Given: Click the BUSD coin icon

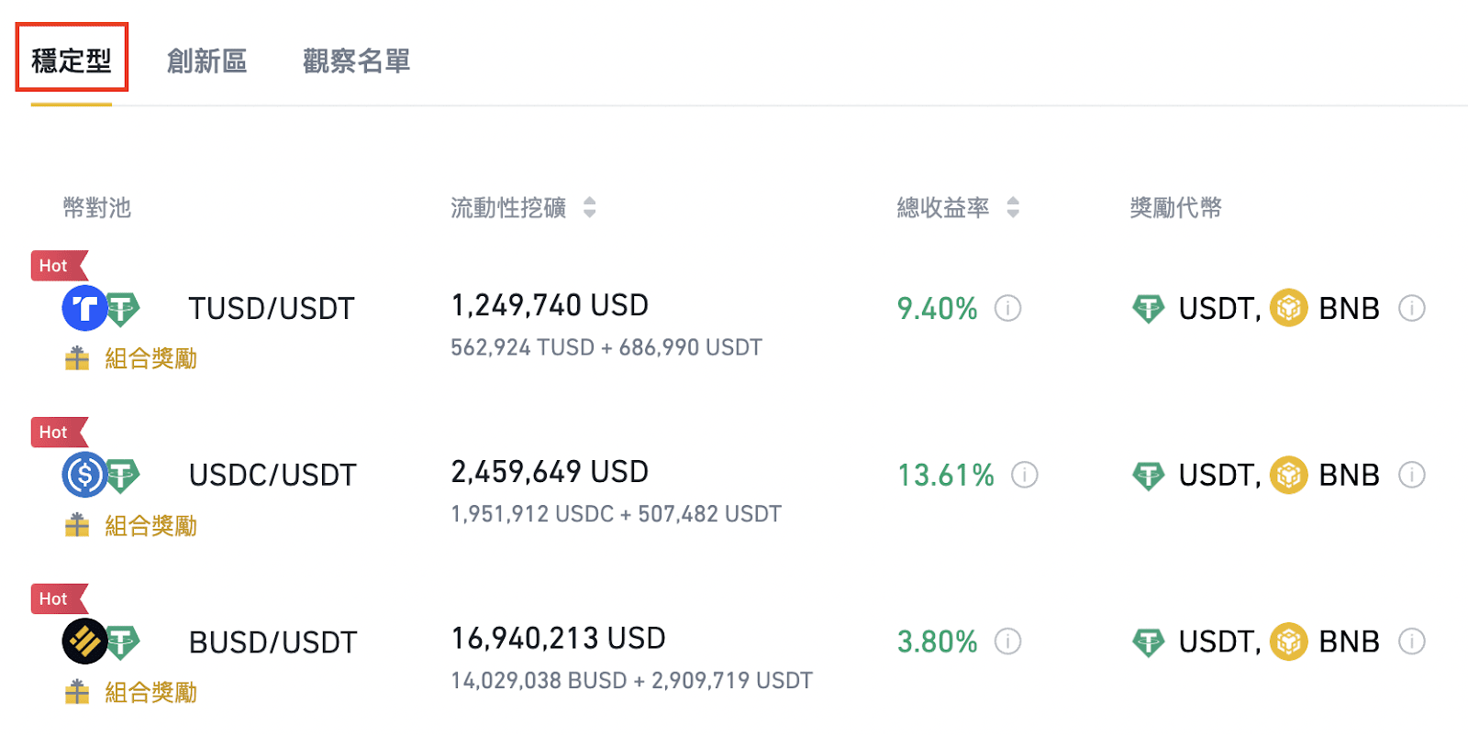Looking at the screenshot, I should (84, 642).
